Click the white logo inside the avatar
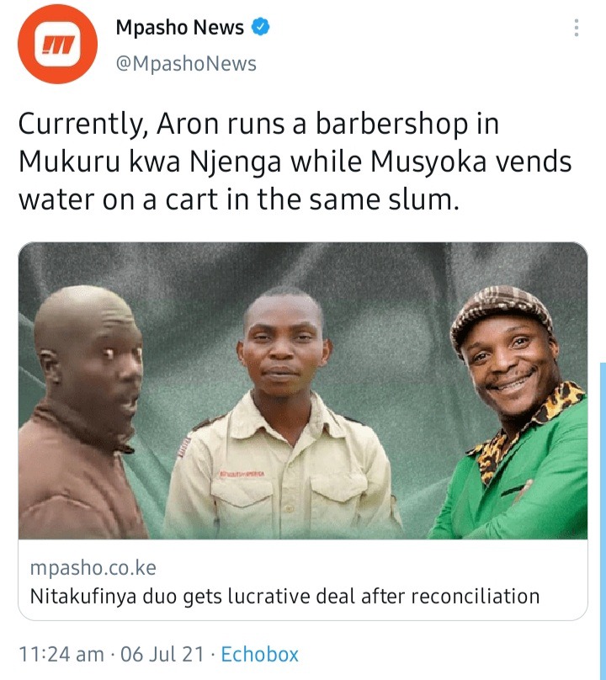Screen dimensions: 606x680 58,45
